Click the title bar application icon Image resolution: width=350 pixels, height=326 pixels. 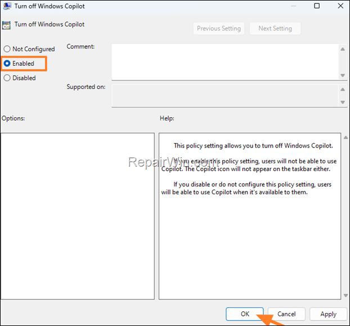7,6
